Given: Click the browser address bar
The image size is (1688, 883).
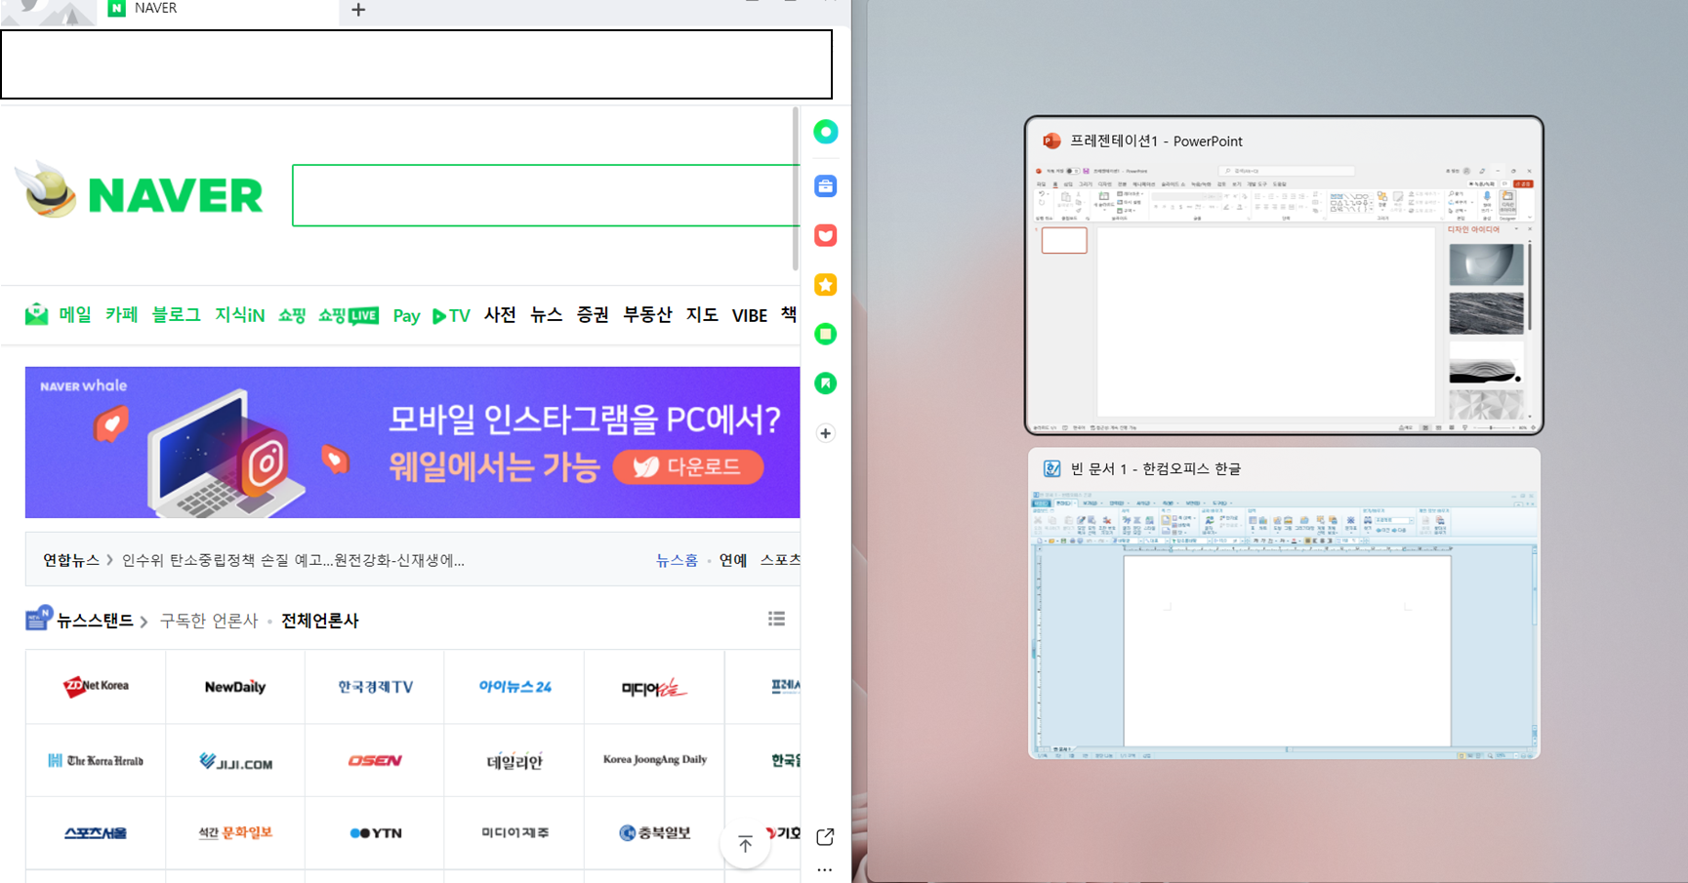Looking at the screenshot, I should [x=416, y=64].
